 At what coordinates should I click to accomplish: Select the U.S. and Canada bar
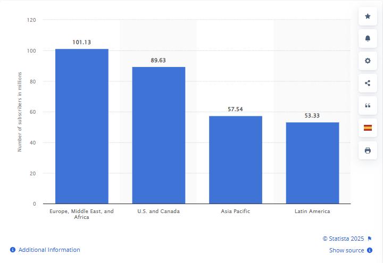pos(159,135)
